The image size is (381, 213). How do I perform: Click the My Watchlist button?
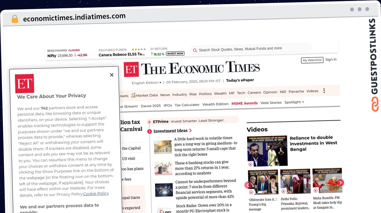[x=312, y=60]
